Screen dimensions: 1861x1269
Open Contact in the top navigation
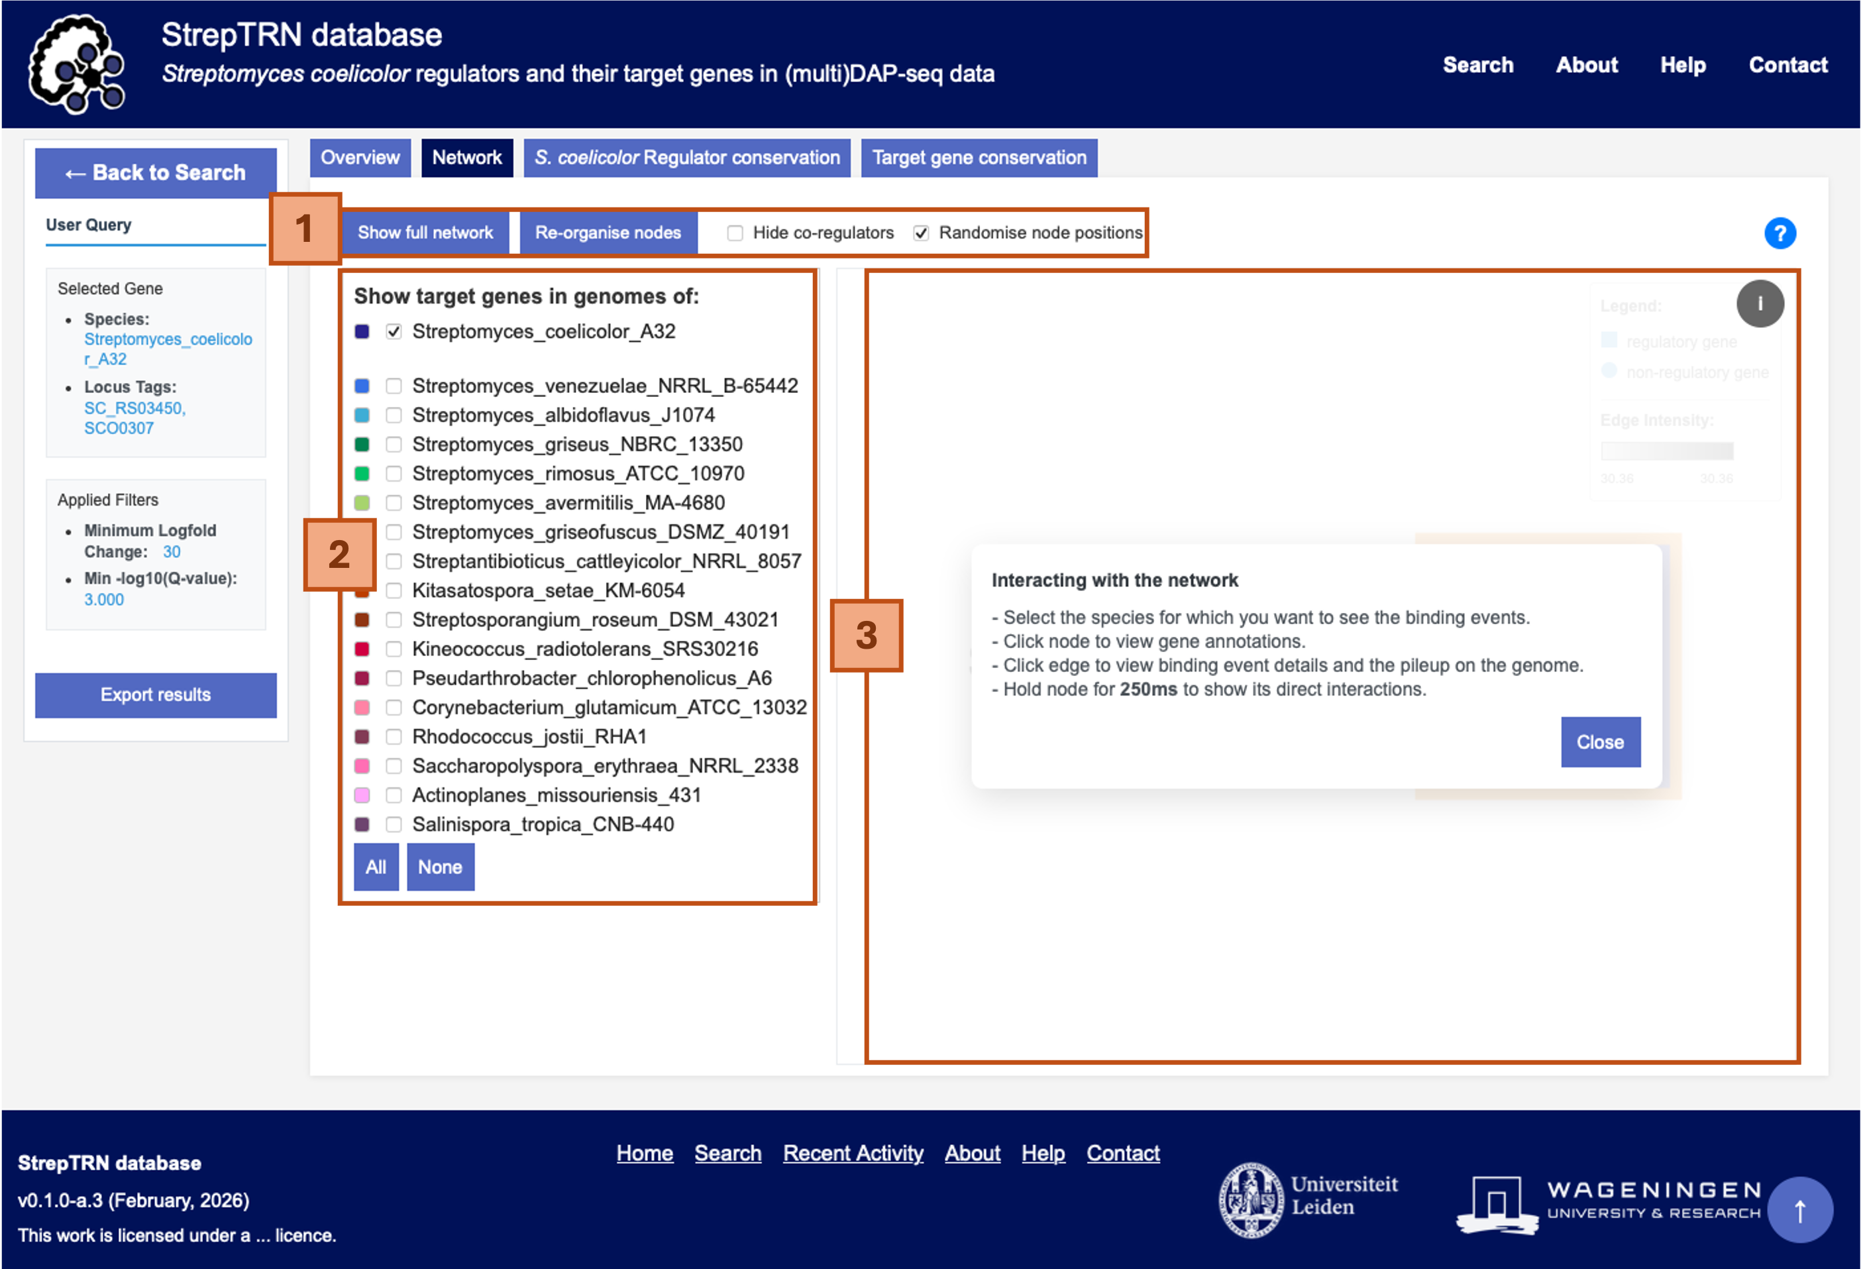(x=1787, y=65)
